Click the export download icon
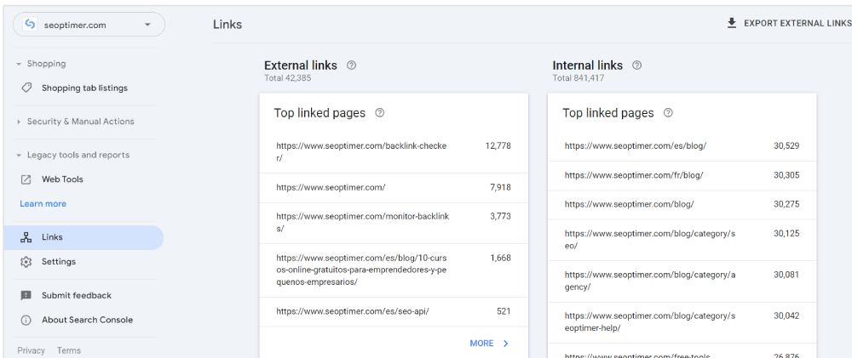Screen dimensions: 852x358 pyautogui.click(x=731, y=24)
